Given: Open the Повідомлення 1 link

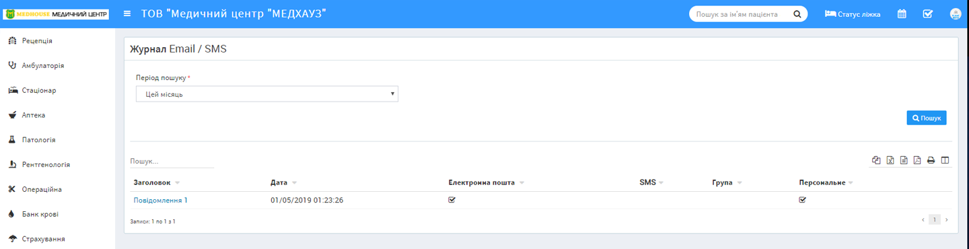Looking at the screenshot, I should [161, 200].
